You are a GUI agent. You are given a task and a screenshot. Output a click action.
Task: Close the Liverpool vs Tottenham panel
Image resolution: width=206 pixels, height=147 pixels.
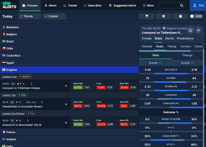199,30
